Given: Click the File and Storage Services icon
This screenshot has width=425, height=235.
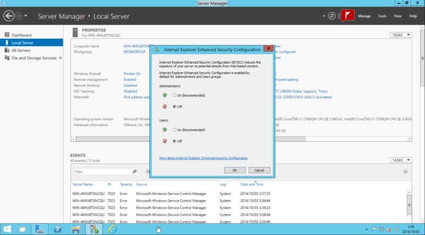Looking at the screenshot, I should click(7, 58).
